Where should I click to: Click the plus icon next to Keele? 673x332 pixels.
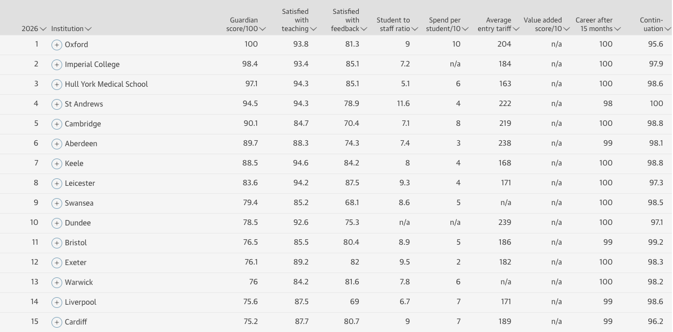click(x=56, y=164)
